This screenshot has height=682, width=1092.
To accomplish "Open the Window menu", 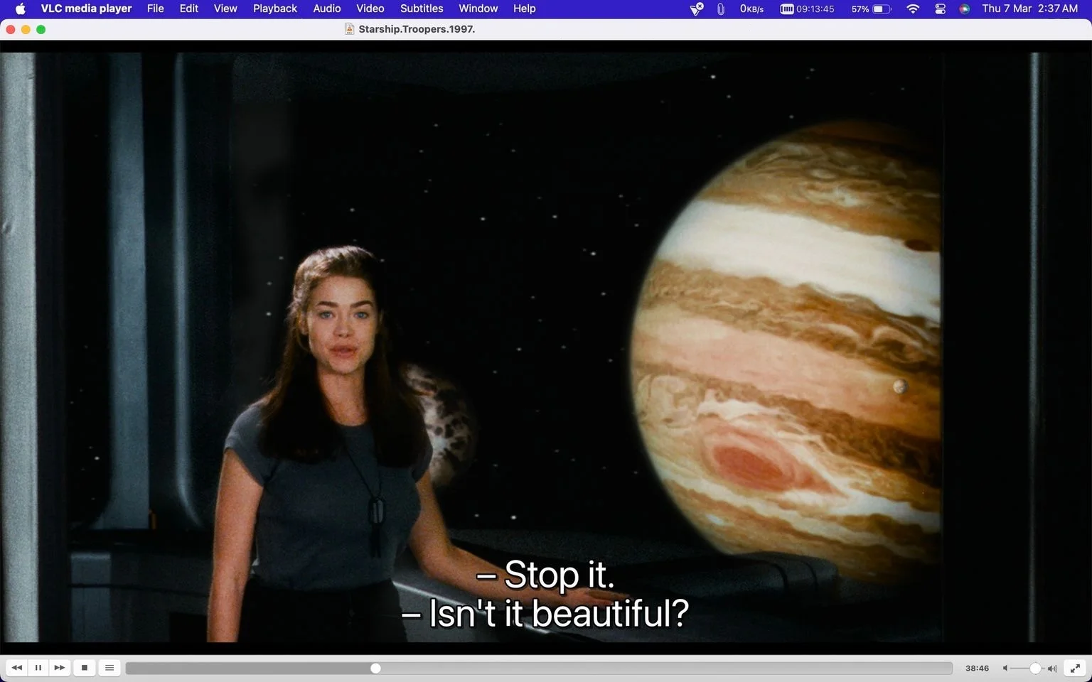I will pos(478,9).
